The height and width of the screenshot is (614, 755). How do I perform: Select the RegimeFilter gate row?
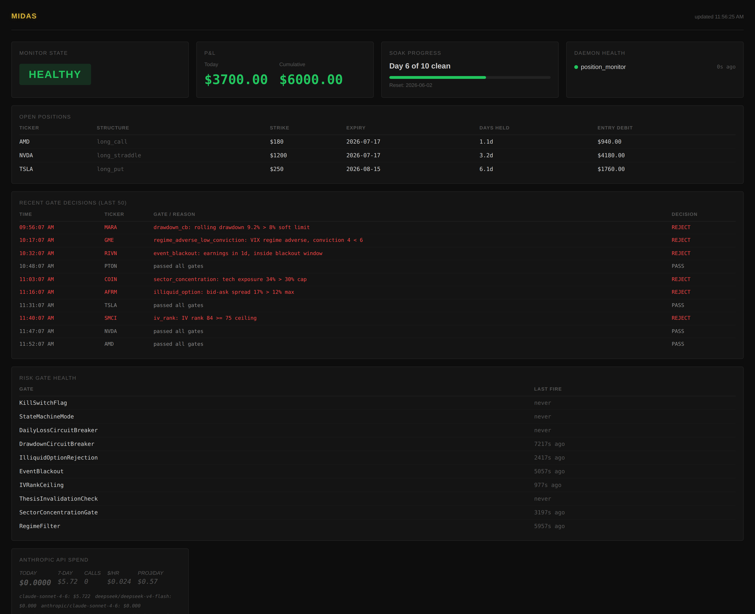click(x=377, y=526)
